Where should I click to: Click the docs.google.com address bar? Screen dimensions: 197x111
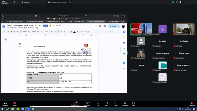point(64,16)
